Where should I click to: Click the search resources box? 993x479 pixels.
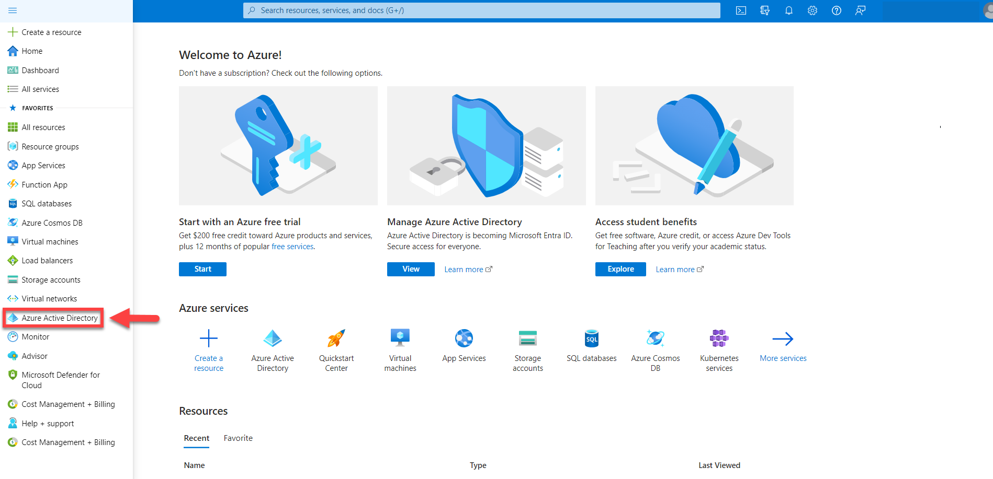(x=481, y=10)
